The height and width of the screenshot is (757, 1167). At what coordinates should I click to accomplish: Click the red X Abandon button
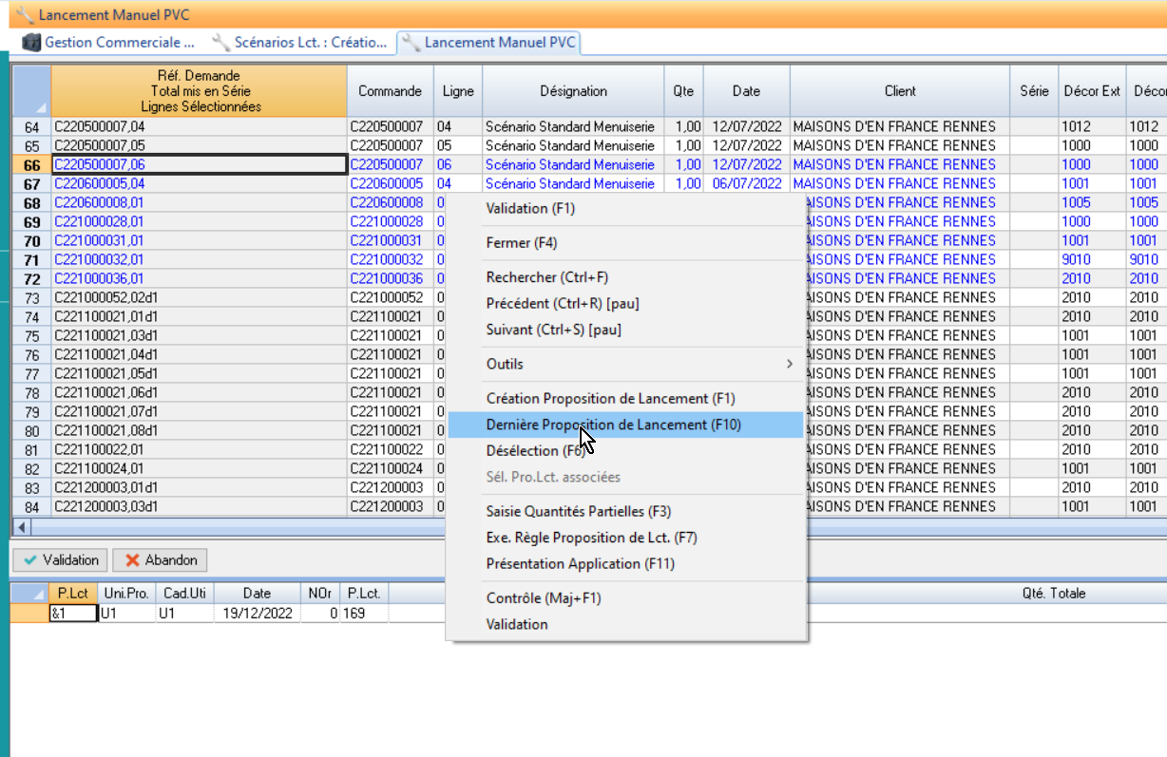point(160,560)
